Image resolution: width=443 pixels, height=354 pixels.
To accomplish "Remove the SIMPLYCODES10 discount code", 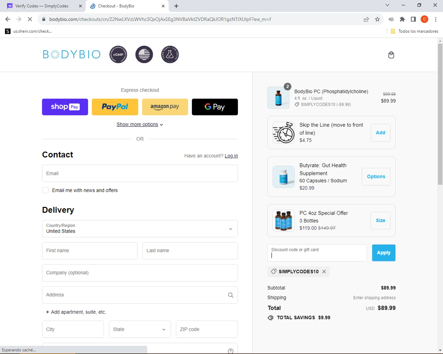I will click(324, 272).
